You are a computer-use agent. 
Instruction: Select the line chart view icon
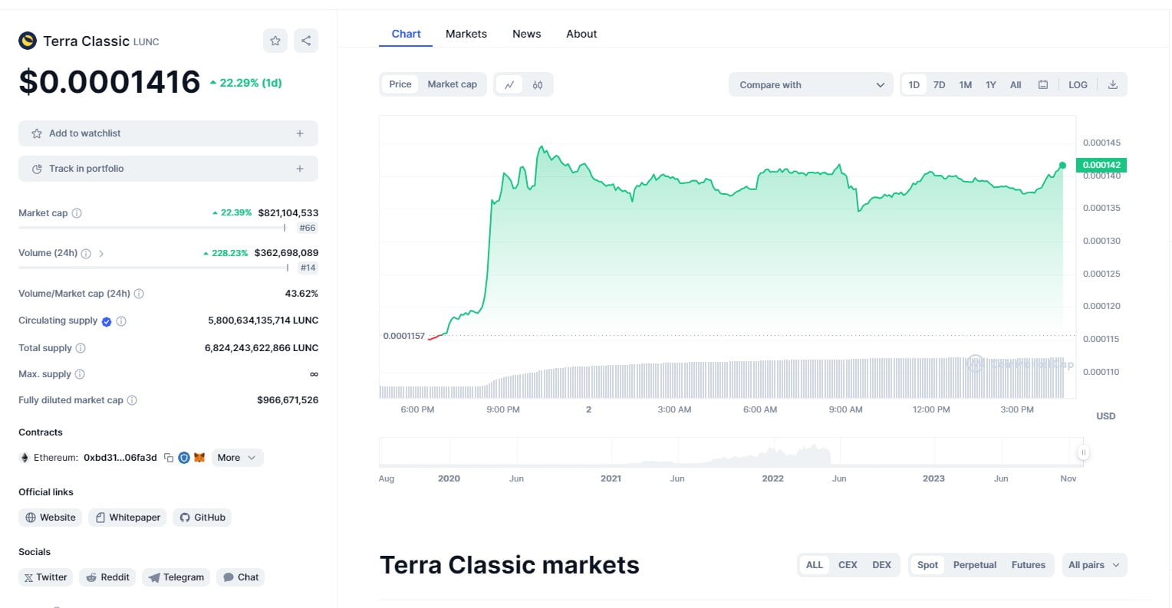[509, 84]
